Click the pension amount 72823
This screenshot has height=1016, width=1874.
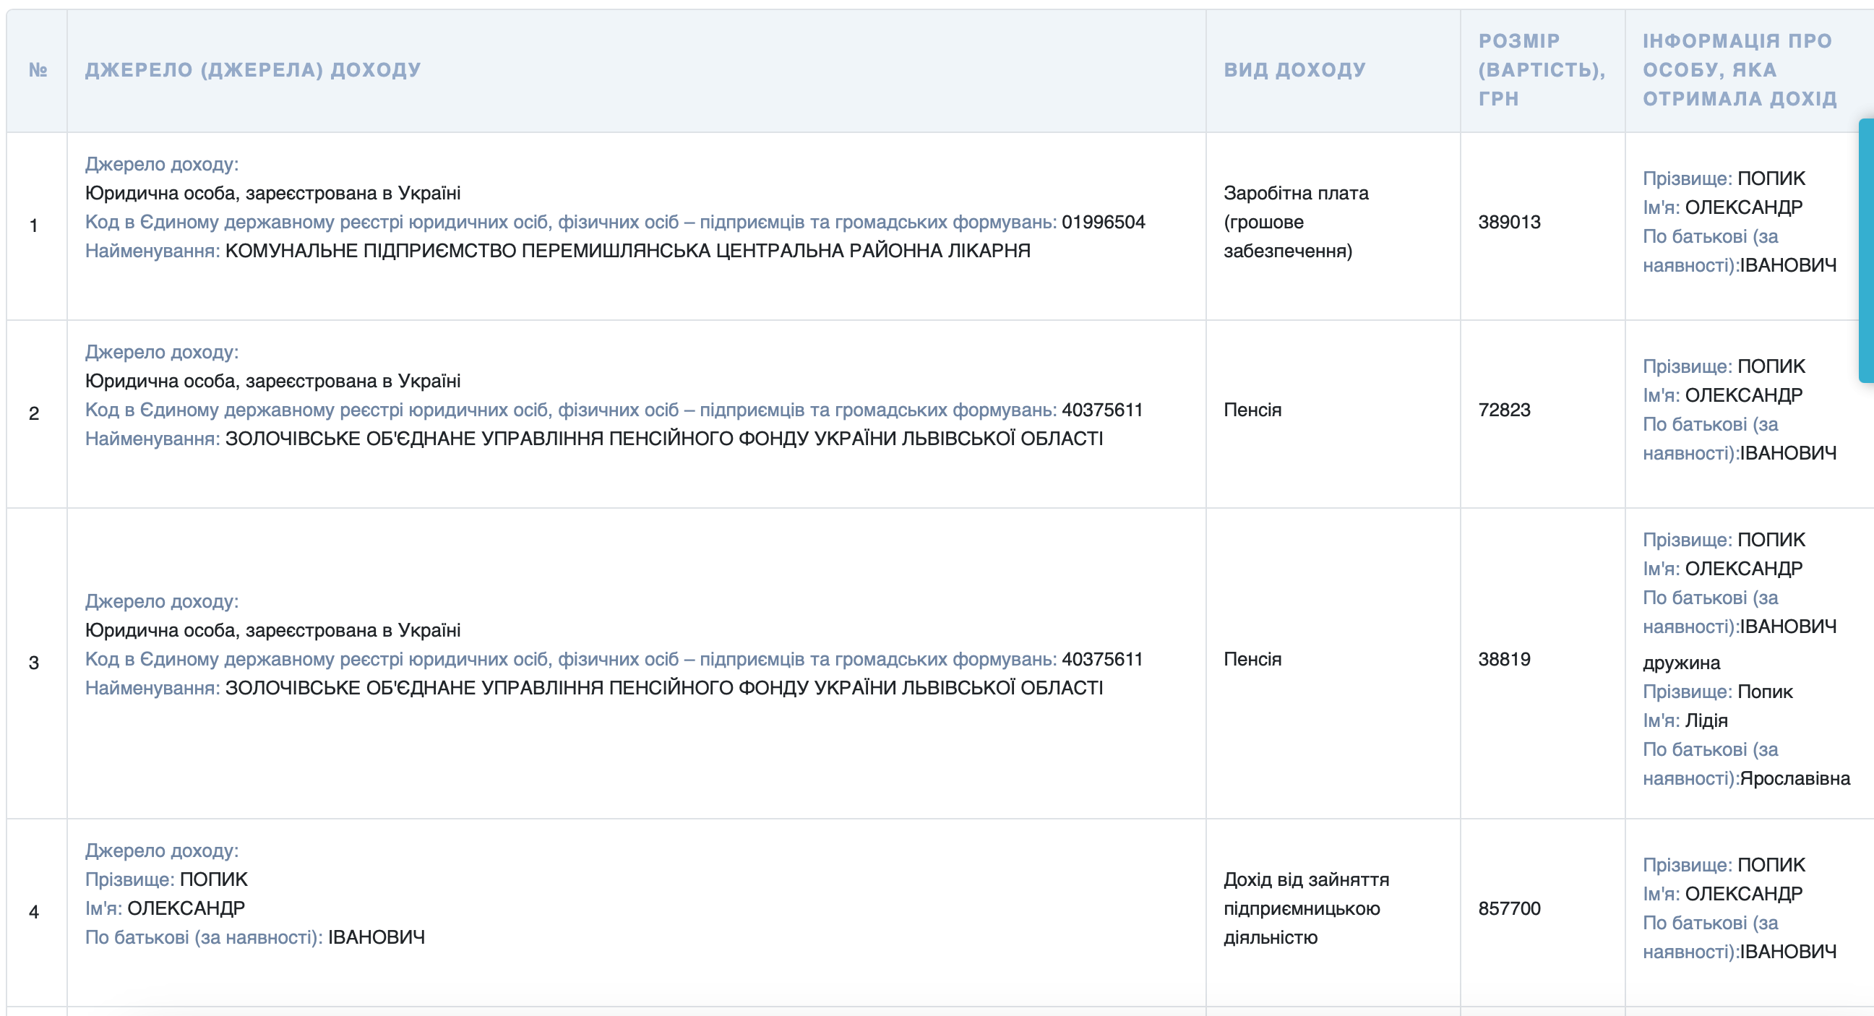pos(1504,410)
